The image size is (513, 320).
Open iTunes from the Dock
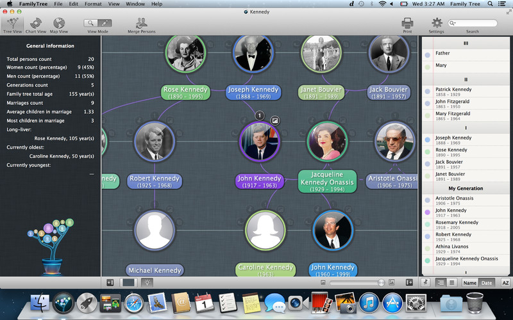(369, 303)
